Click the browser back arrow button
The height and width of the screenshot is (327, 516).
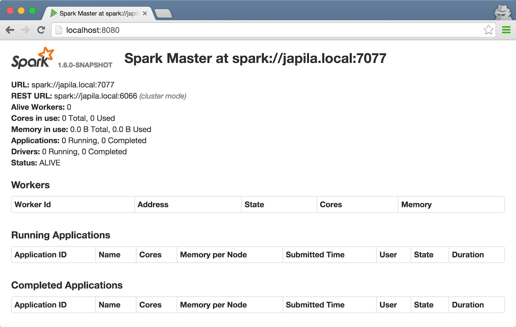coord(10,30)
